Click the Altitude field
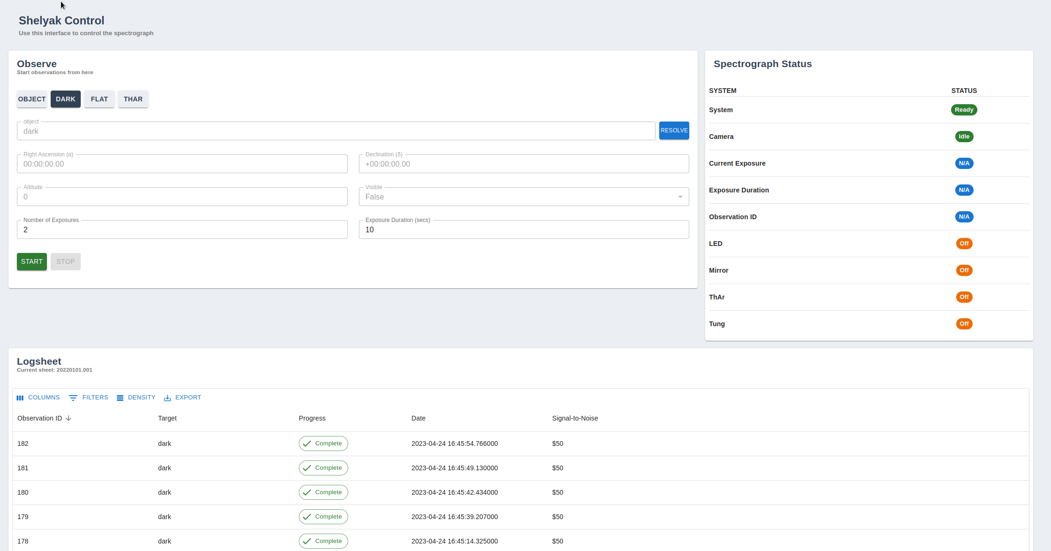This screenshot has width=1051, height=551. point(182,197)
